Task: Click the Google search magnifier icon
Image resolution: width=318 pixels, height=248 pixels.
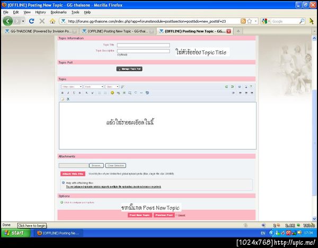Action: [302, 21]
